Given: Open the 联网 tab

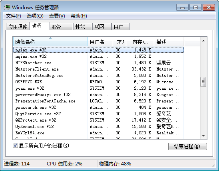Looking at the screenshot, I should 102,27.
